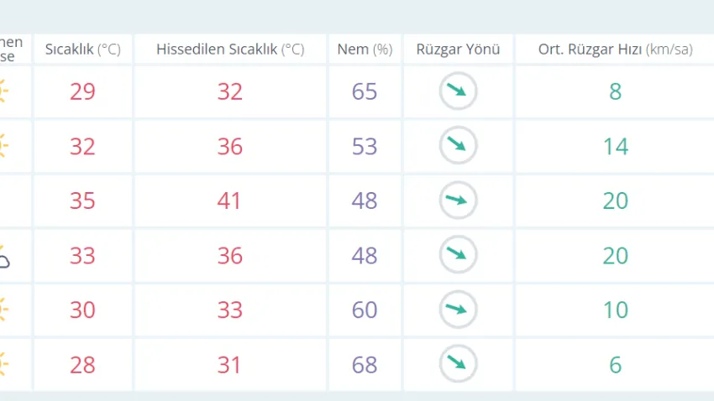Viewport: 714px width, 401px height.
Task: Click the wind direction icon beside humidity 53
Action: (458, 145)
